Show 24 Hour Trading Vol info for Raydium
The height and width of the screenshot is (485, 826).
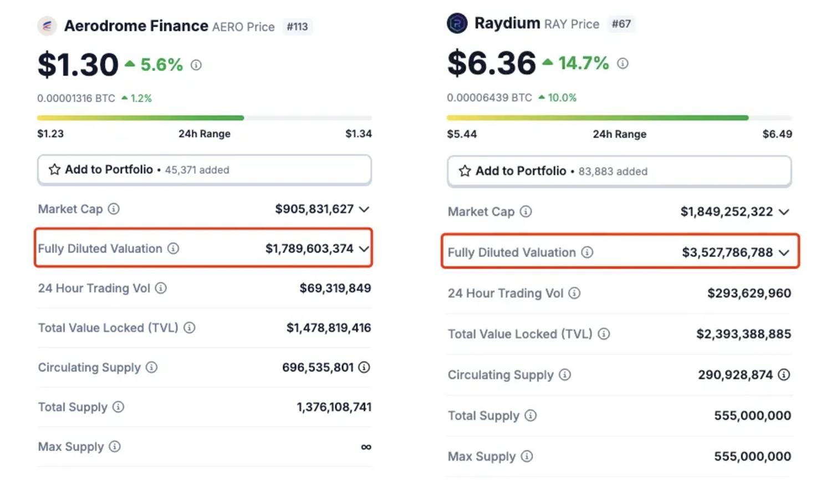click(x=574, y=293)
